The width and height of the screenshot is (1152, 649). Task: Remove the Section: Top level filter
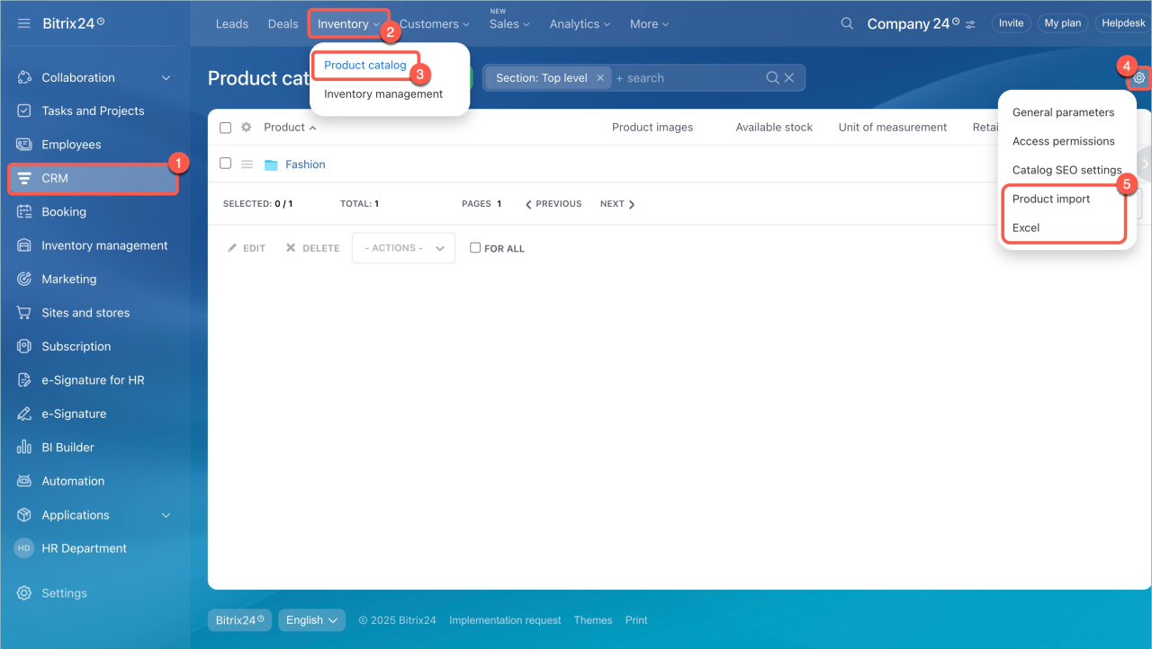point(600,78)
